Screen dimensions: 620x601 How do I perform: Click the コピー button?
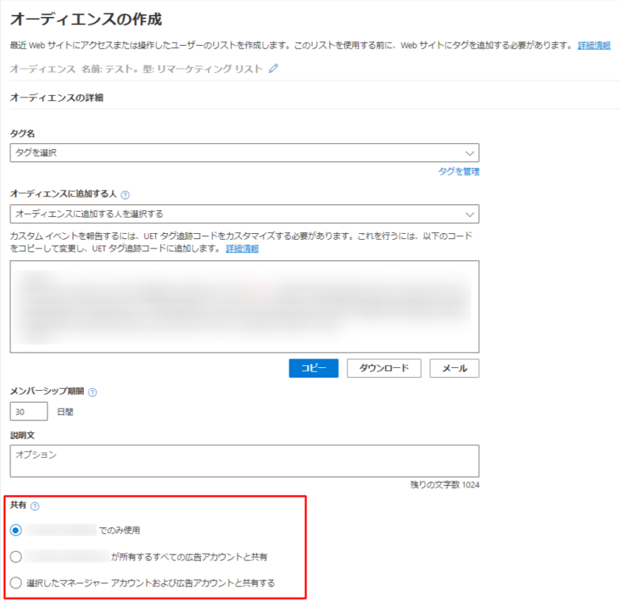(313, 368)
